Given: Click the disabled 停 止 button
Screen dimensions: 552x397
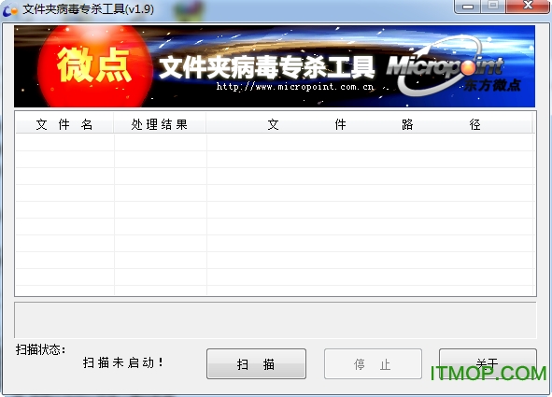Looking at the screenshot, I should (x=373, y=364).
